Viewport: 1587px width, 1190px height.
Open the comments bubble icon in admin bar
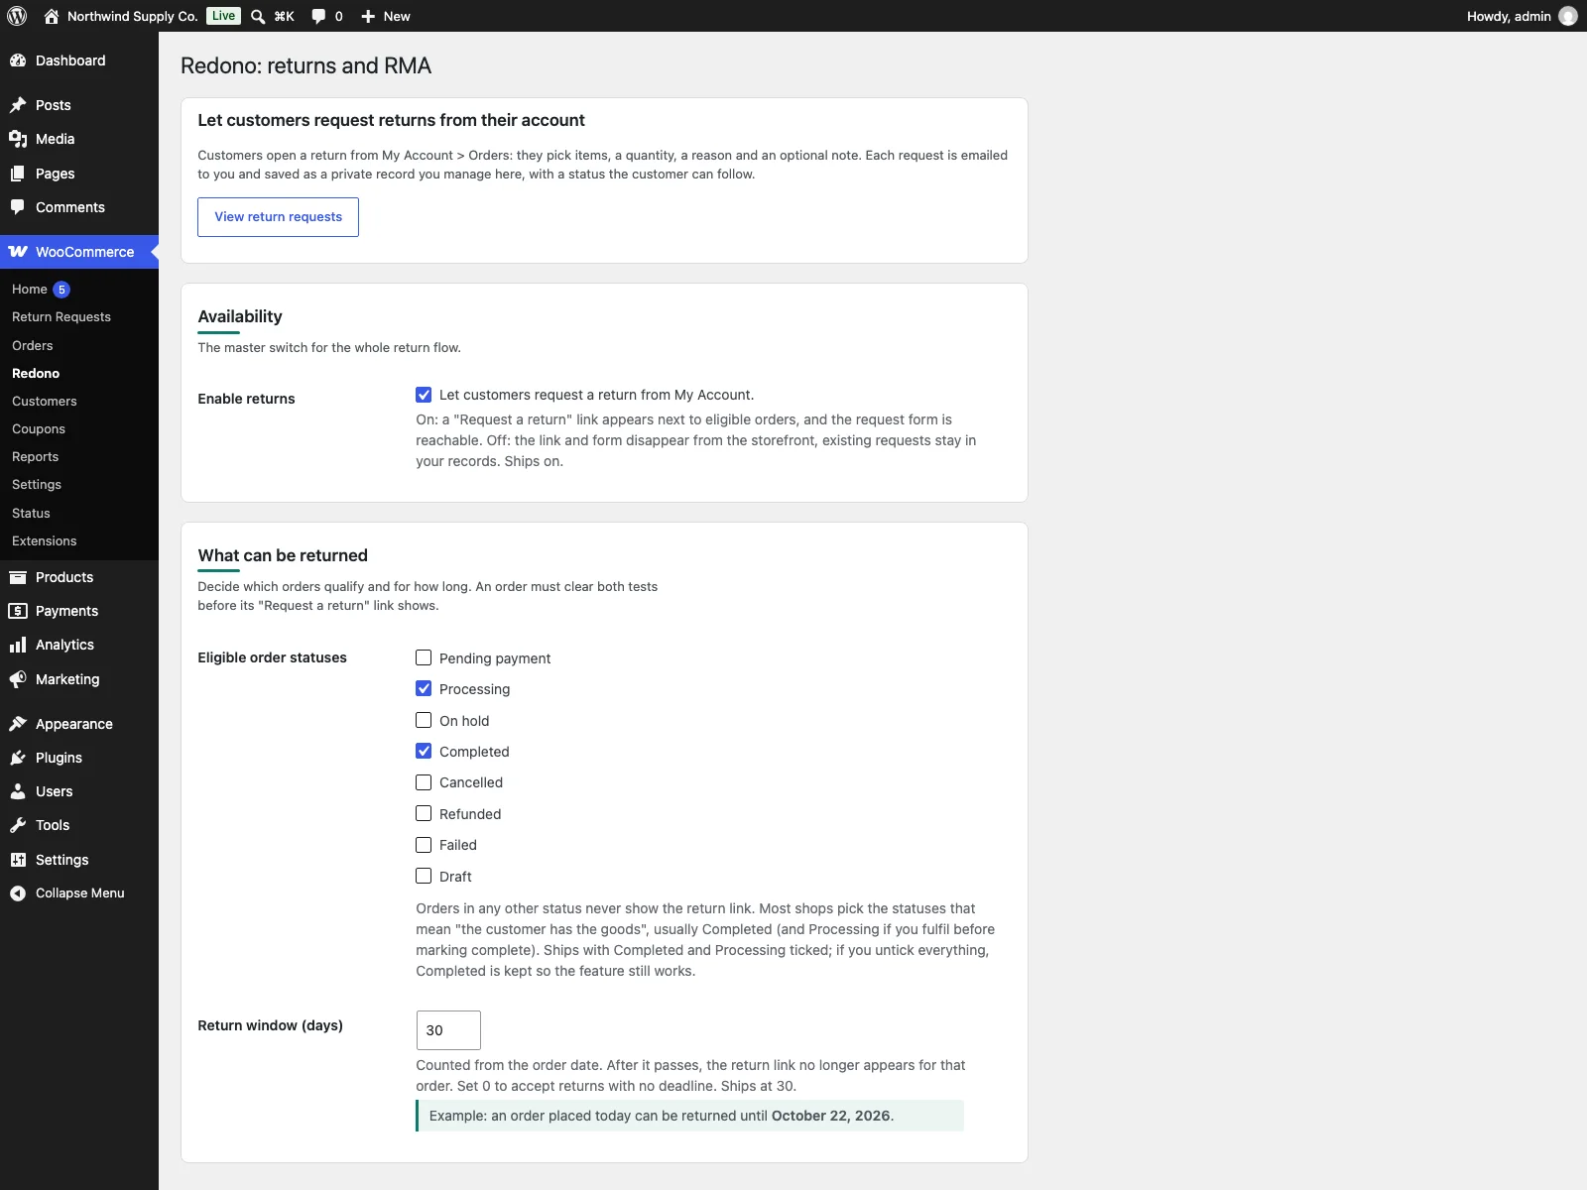[x=318, y=16]
